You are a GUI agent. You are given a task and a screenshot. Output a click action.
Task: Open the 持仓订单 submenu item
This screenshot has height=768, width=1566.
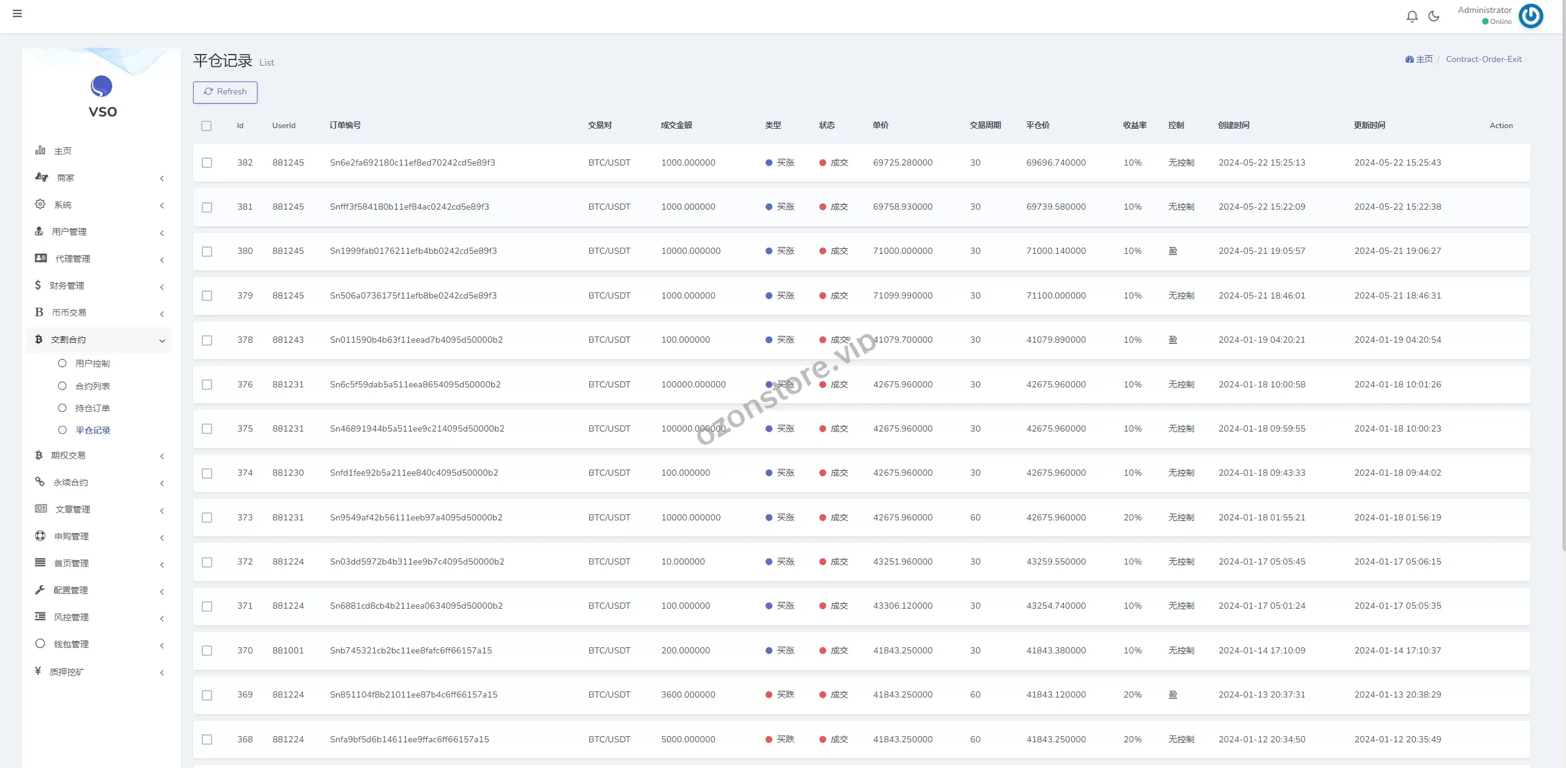(92, 408)
